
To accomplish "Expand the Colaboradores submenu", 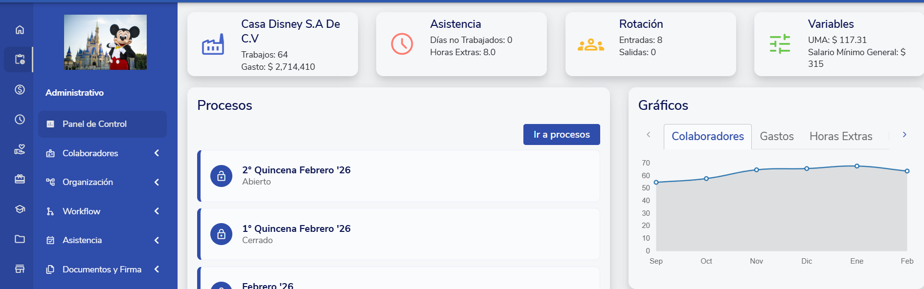I will [157, 153].
